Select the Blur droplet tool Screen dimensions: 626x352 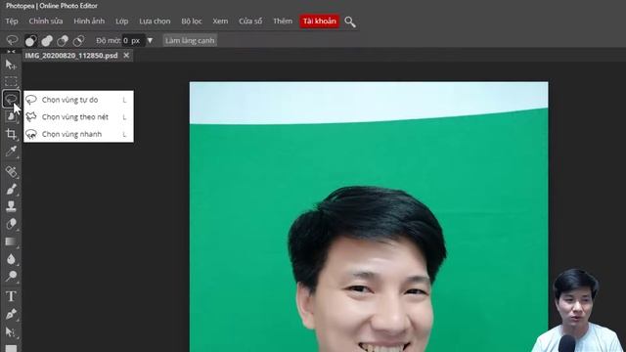click(11, 259)
